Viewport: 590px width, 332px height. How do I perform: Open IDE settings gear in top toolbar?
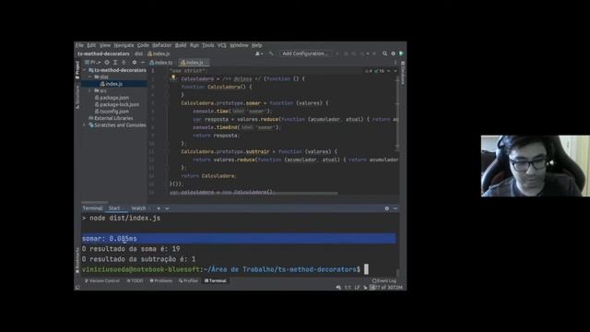[x=394, y=53]
